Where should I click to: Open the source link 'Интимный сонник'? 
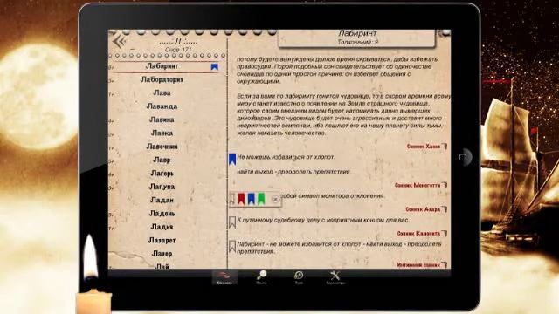coord(418,265)
